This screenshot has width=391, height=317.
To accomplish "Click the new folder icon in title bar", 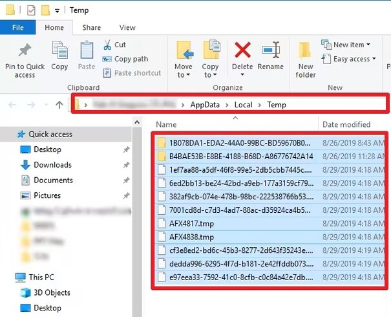I will [45, 10].
